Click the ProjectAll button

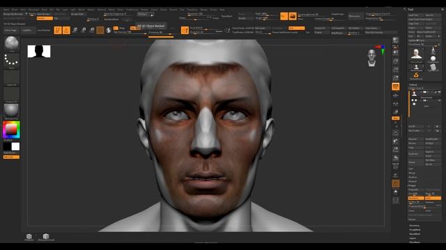pos(416,190)
